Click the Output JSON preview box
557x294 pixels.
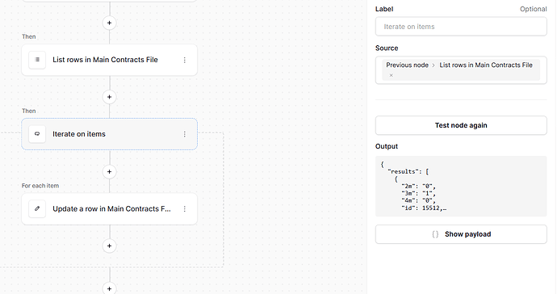click(x=461, y=187)
